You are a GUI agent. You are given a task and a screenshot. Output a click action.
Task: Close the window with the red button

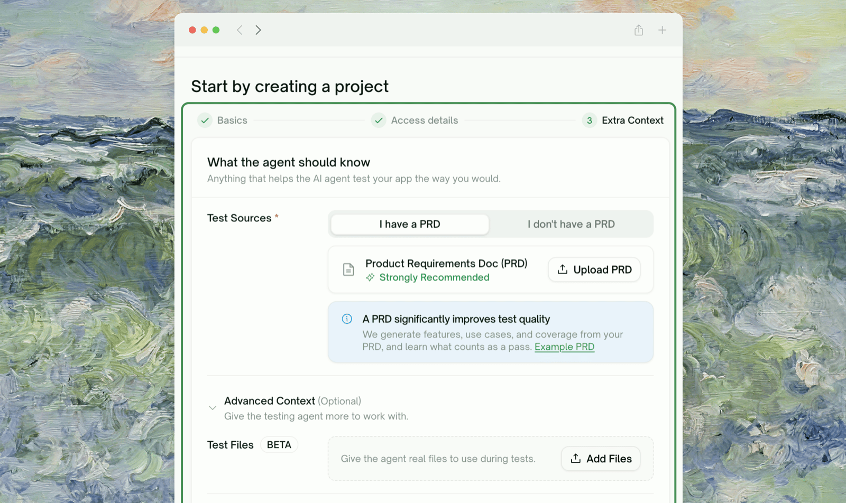(192, 30)
